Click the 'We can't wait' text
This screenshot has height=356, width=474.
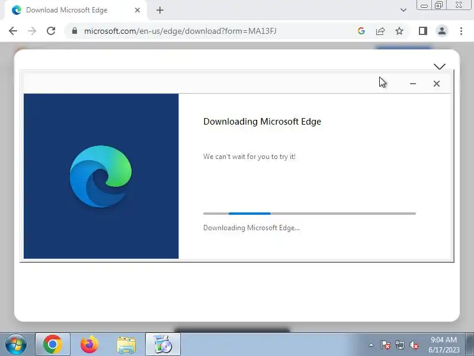249,157
